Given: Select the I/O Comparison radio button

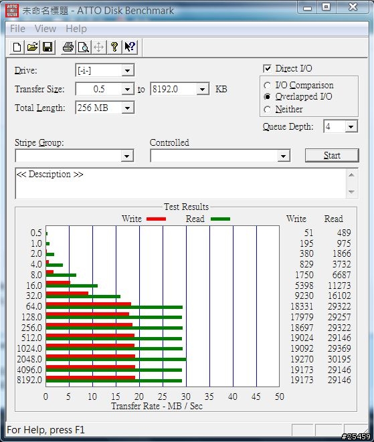Looking at the screenshot, I should (x=267, y=85).
